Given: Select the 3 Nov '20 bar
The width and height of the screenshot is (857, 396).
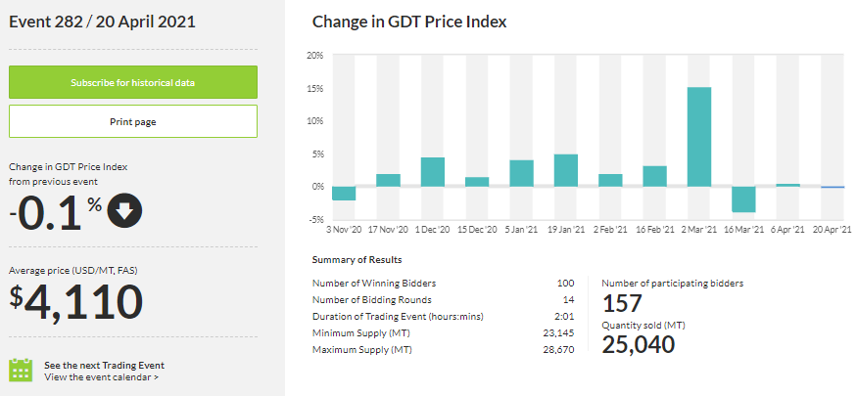Looking at the screenshot, I should [344, 193].
